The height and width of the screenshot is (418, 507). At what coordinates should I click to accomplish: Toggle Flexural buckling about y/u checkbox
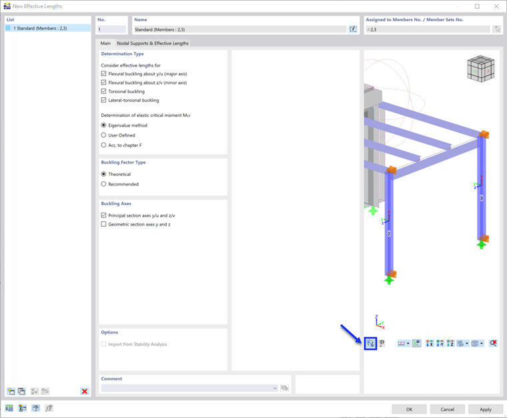pos(103,73)
